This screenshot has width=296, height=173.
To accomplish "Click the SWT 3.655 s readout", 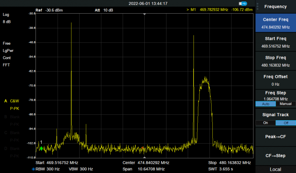I will click(x=221, y=169).
